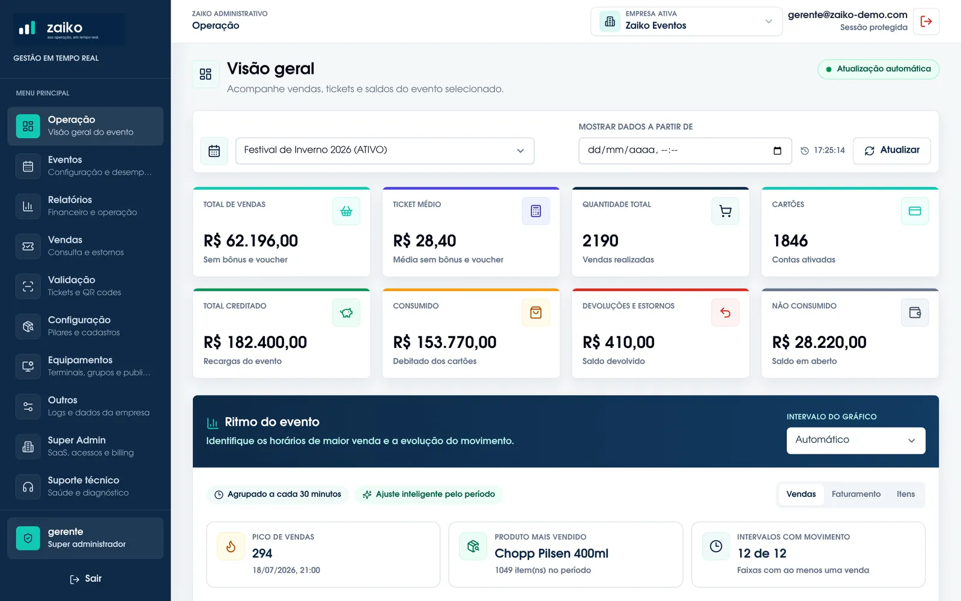Open Configuração Pilares e cadastros

pyautogui.click(x=85, y=326)
